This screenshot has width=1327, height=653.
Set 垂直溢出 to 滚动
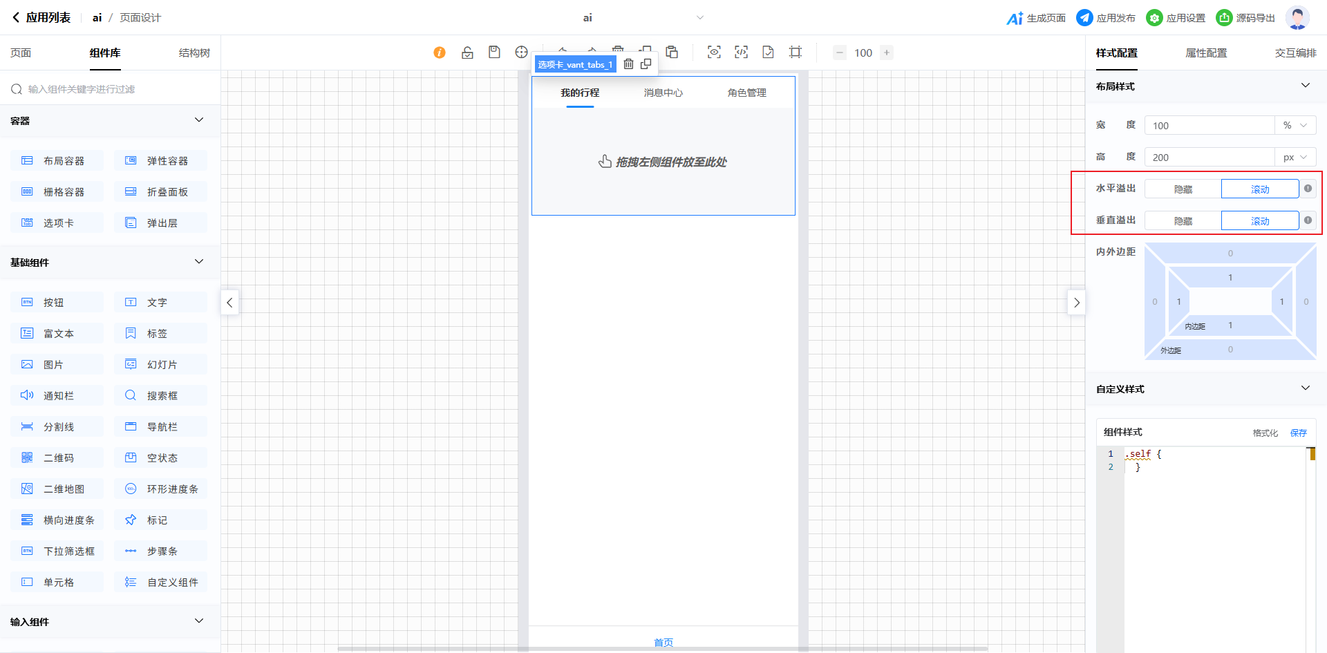coord(1259,221)
